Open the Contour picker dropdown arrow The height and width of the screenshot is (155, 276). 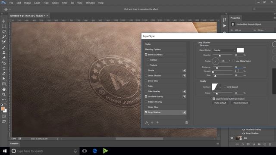(220, 87)
